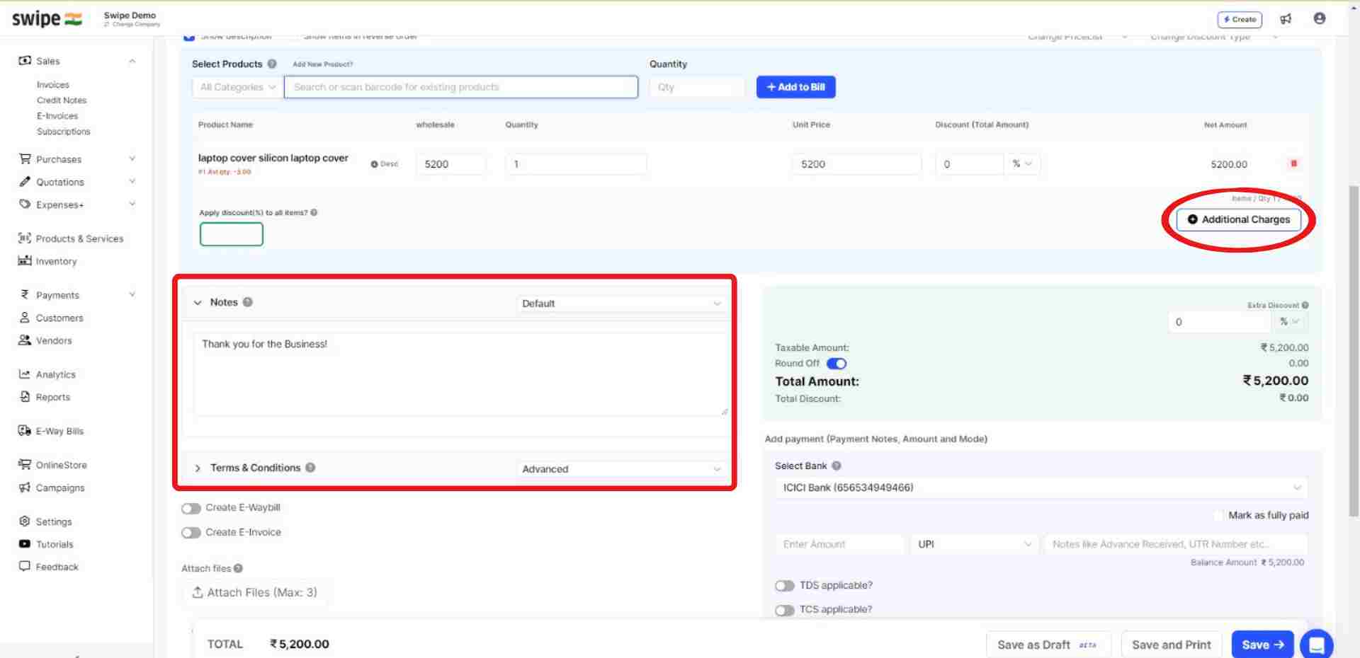The height and width of the screenshot is (658, 1360).
Task: Click the Qty input field
Action: [697, 87]
